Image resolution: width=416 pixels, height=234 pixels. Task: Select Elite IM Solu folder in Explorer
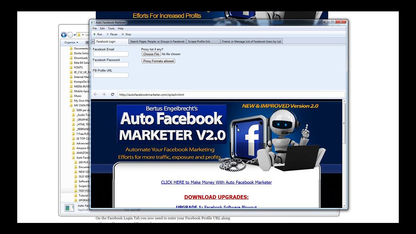click(79, 63)
